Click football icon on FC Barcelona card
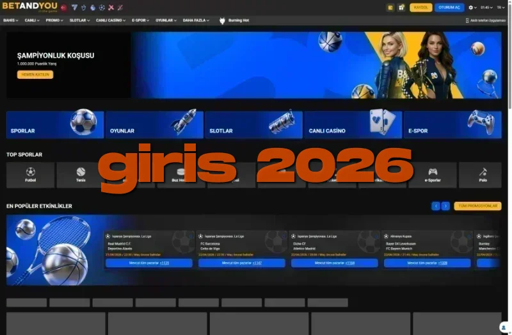Image resolution: width=512 pixels, height=335 pixels. pyautogui.click(x=200, y=236)
